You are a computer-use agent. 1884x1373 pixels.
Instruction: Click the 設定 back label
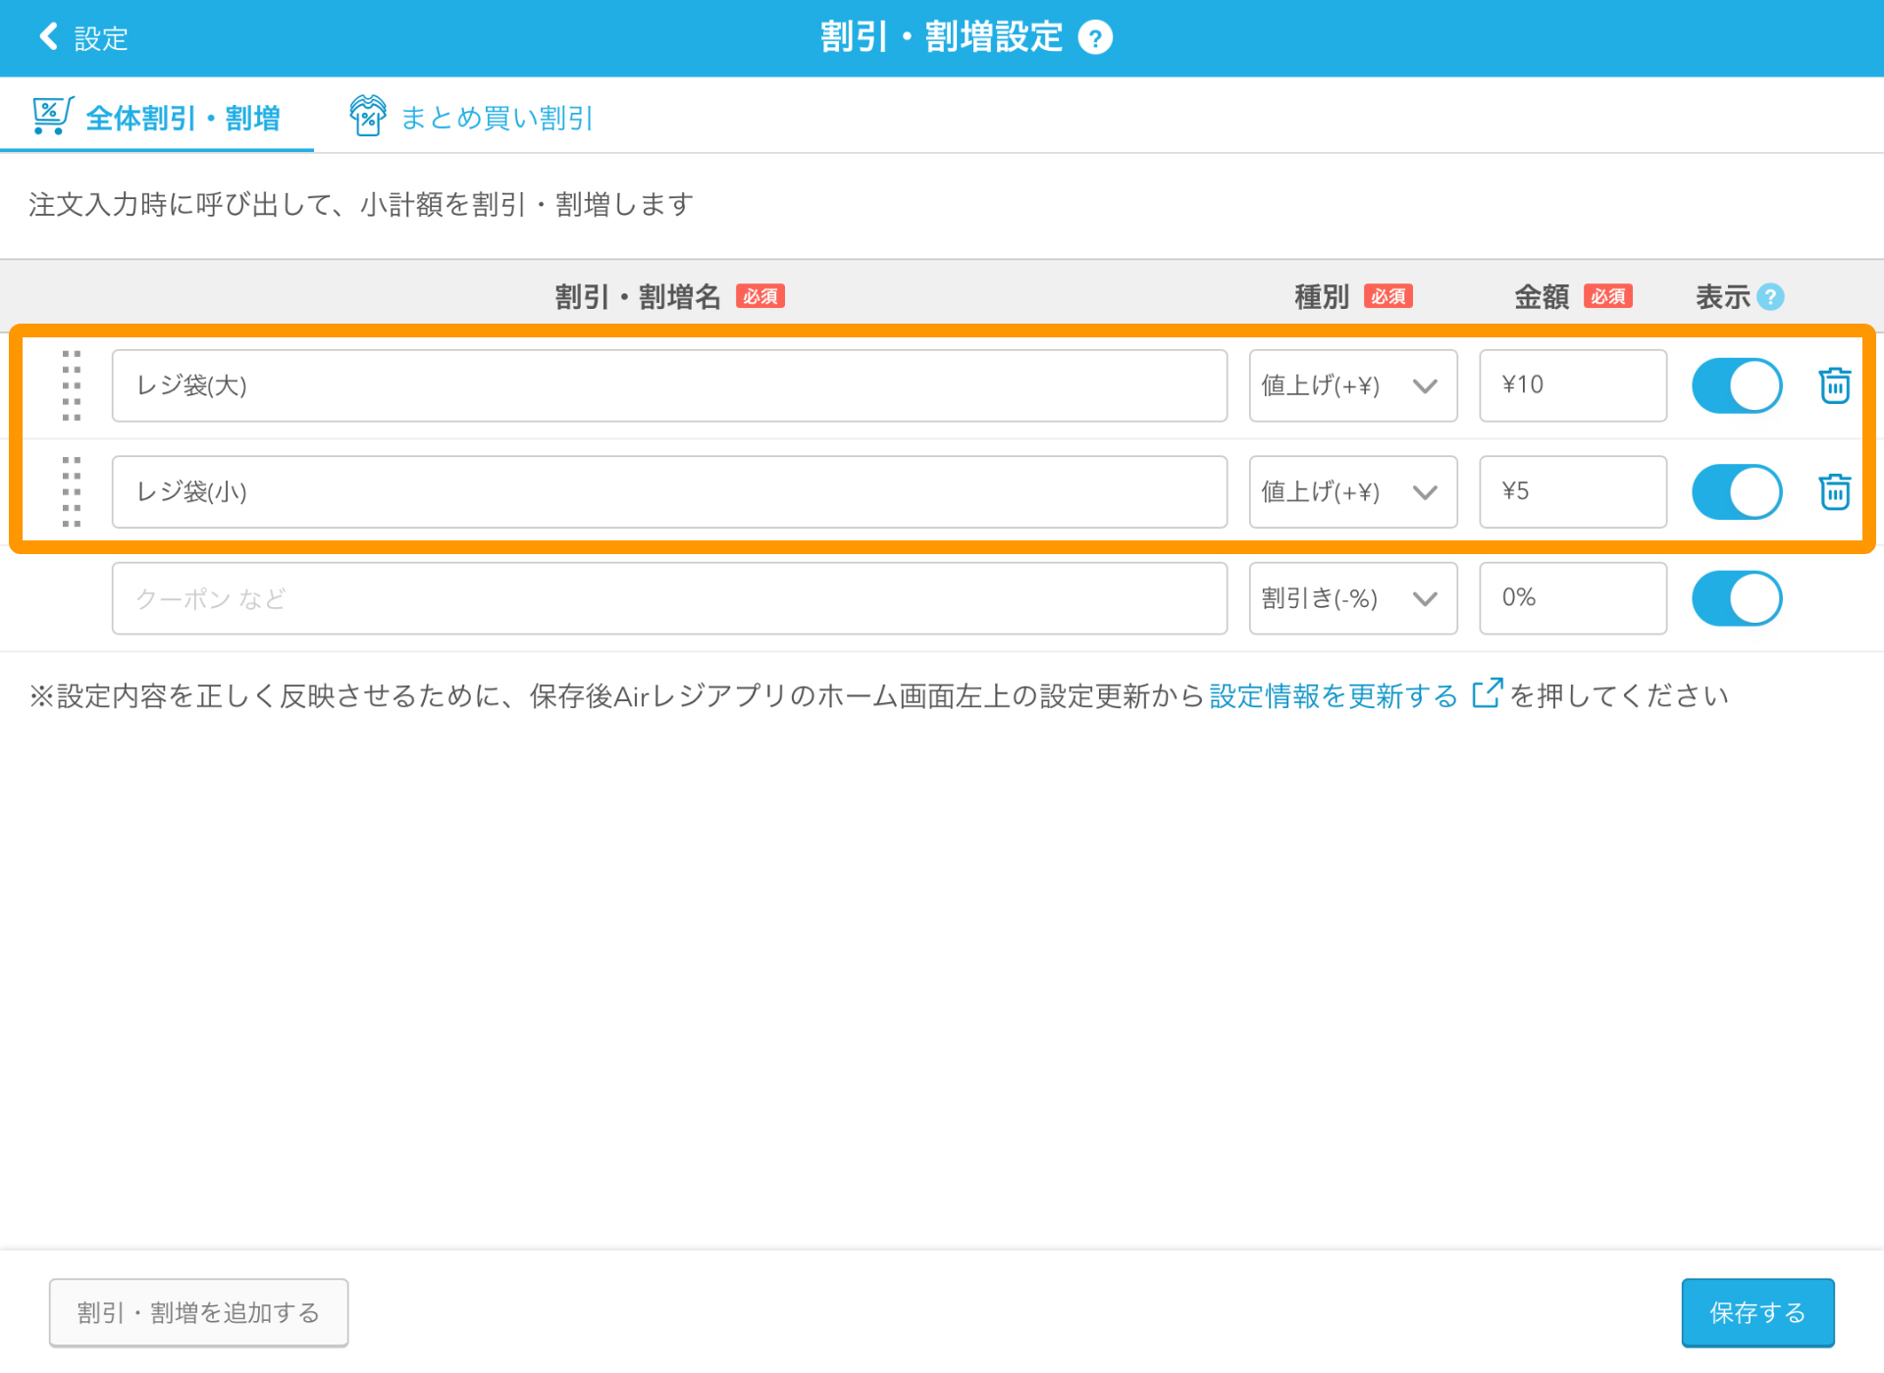[101, 39]
